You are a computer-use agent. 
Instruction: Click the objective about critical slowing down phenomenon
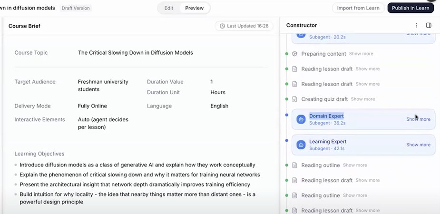[140, 175]
